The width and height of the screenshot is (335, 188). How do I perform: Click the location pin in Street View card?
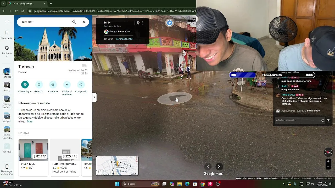tap(138, 23)
